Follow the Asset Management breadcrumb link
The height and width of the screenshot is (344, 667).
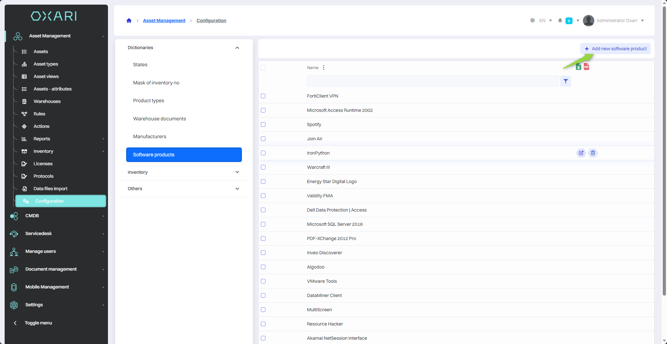coord(164,21)
